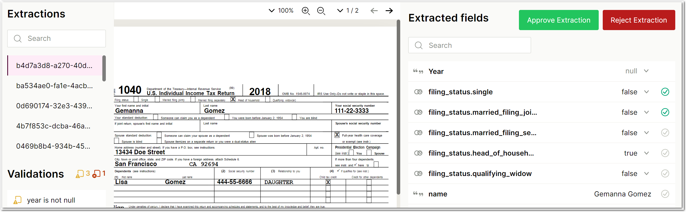Click SSN 111-22-3333 on the form
The width and height of the screenshot is (686, 212).
352,111
